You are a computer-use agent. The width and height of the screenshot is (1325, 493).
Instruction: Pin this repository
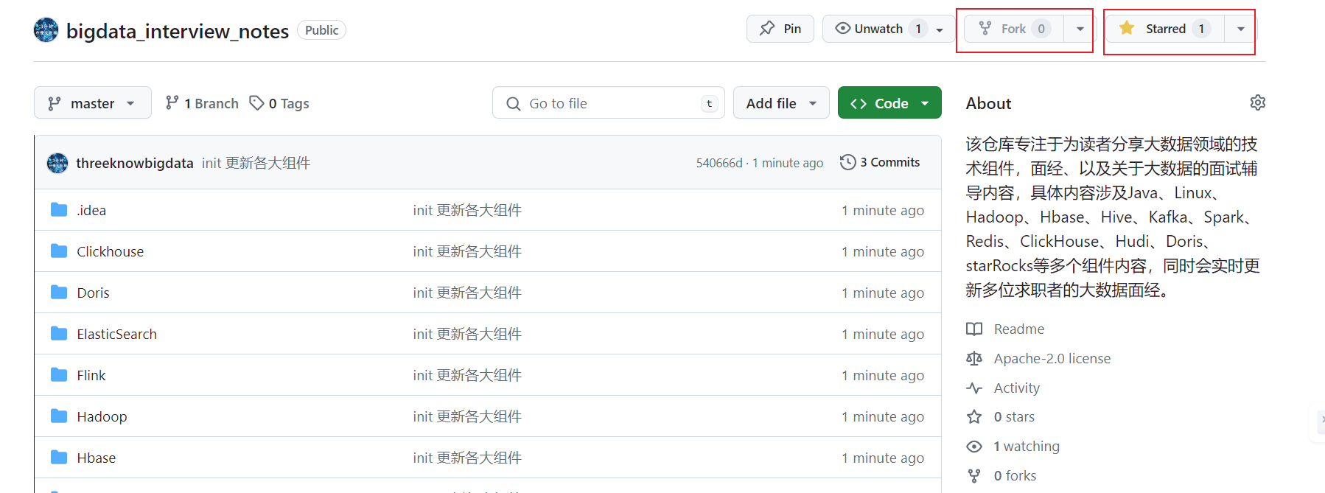point(780,29)
